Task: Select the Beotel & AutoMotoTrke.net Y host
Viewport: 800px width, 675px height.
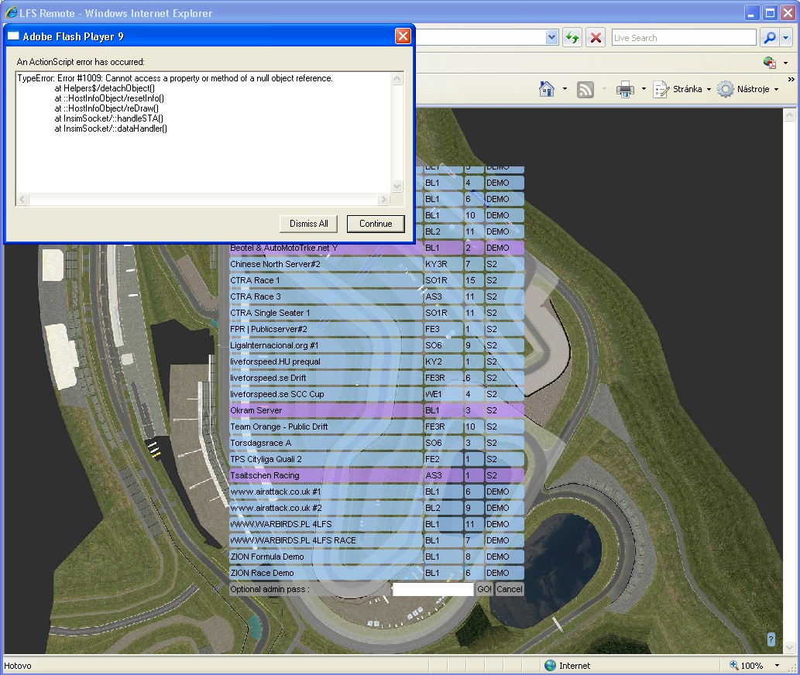Action: click(376, 248)
